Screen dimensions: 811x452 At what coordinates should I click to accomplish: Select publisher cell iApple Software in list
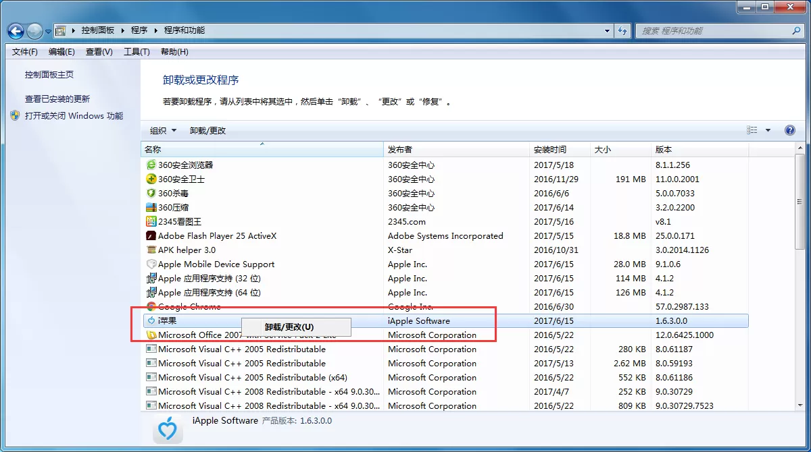419,320
